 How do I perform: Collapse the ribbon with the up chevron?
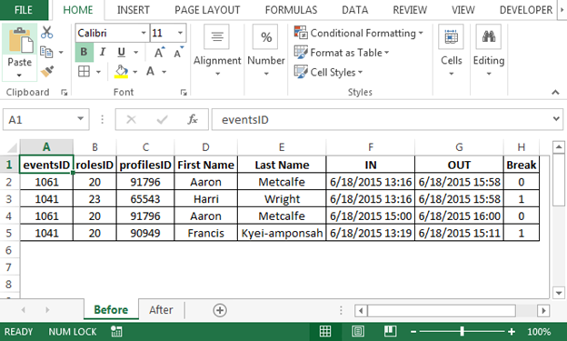555,93
